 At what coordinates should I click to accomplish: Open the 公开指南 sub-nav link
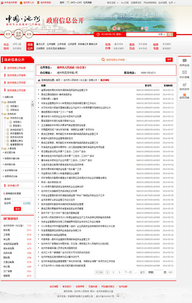click(51, 44)
